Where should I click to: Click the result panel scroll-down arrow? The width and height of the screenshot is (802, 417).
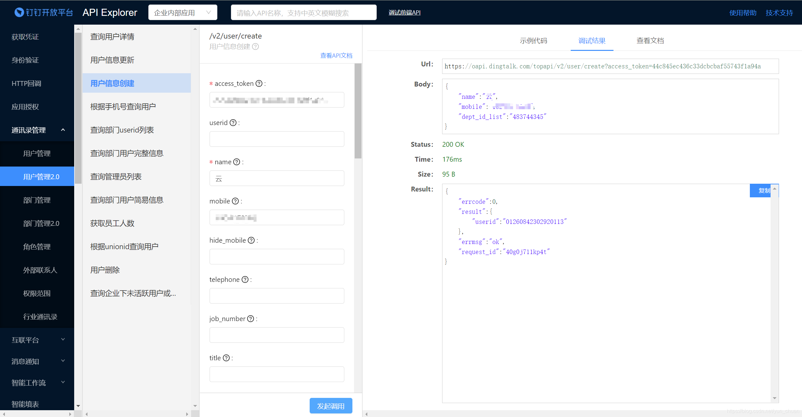click(774, 398)
